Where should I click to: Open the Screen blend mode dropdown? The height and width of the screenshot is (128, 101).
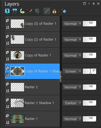coord(72,71)
